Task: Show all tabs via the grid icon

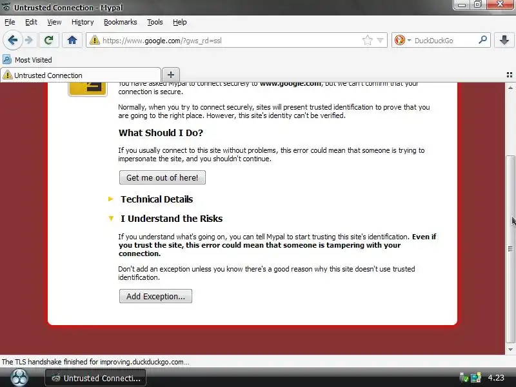Action: coord(510,75)
